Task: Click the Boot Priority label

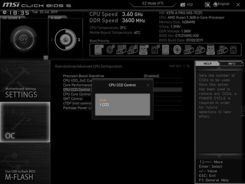Action: point(100,41)
